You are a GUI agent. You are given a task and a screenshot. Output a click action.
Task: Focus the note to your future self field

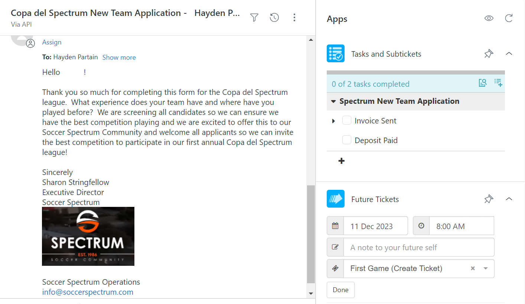click(419, 247)
